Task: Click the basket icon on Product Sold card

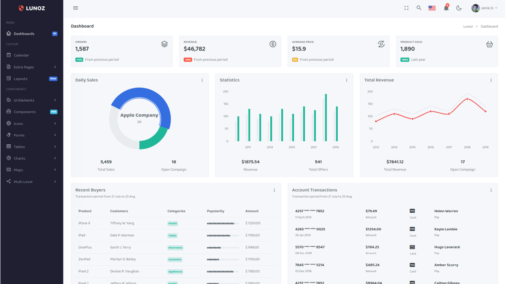Action: click(489, 44)
